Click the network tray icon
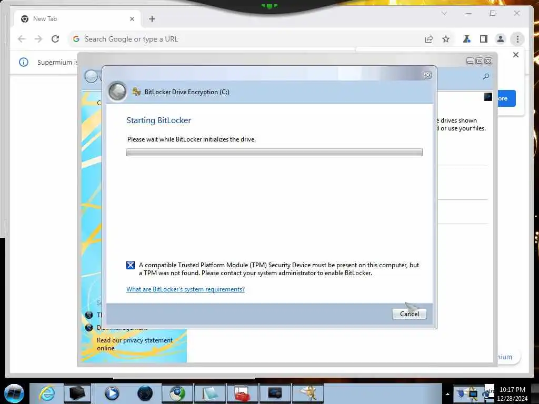This screenshot has height=404, width=539. pos(473,393)
